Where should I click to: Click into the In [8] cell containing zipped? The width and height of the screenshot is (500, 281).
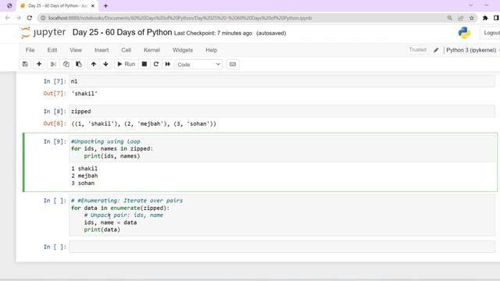pos(282,111)
